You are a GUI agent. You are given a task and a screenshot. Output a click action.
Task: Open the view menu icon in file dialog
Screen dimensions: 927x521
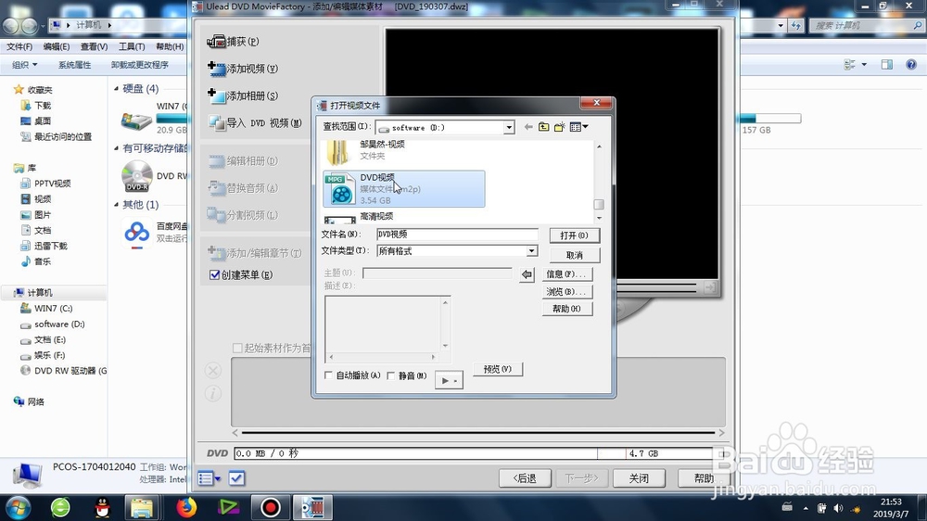pyautogui.click(x=578, y=127)
